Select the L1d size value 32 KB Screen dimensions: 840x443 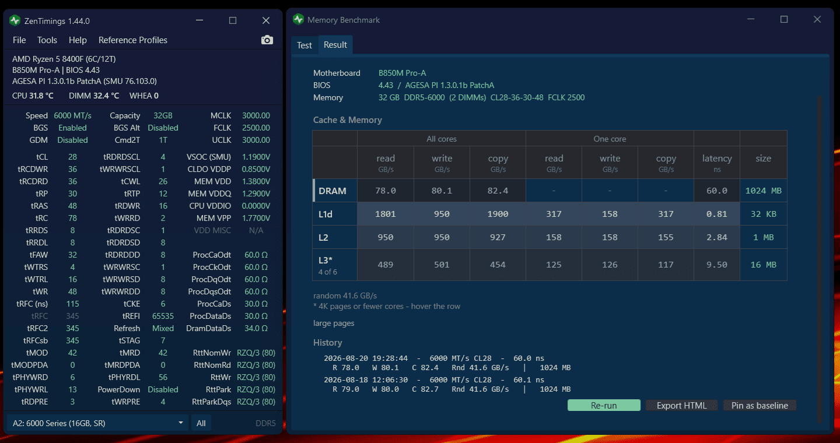[764, 214]
